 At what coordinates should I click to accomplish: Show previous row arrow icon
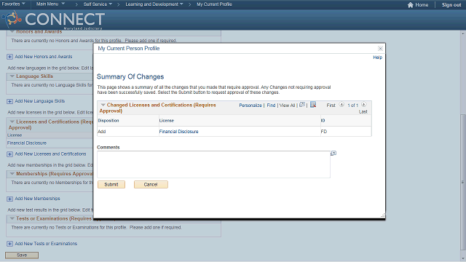341,105
